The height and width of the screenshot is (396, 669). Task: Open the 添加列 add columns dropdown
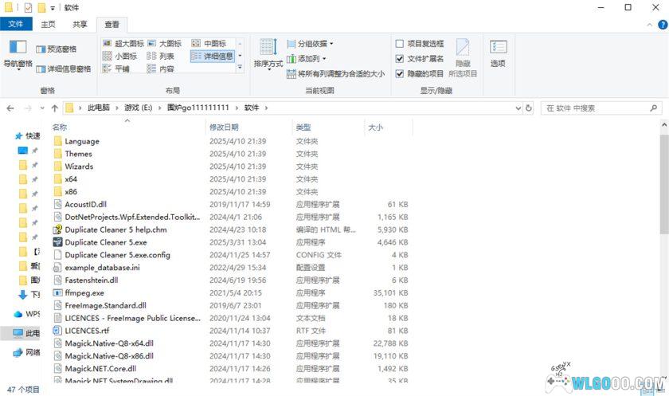click(x=307, y=58)
